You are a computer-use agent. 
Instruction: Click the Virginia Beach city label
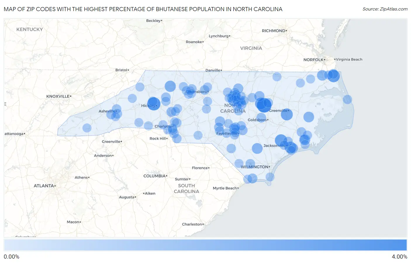click(349, 59)
